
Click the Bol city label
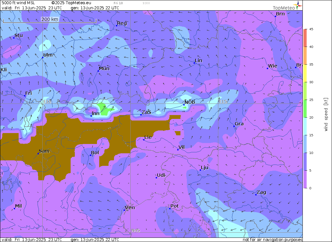(95, 153)
